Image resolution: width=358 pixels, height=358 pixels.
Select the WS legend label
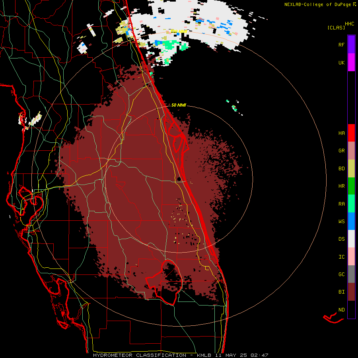coord(341,222)
